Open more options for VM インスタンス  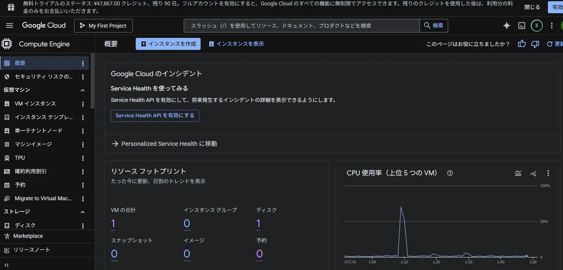click(83, 104)
